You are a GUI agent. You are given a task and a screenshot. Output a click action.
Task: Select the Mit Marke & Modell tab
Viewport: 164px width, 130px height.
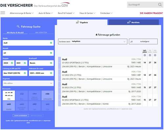[15, 33]
